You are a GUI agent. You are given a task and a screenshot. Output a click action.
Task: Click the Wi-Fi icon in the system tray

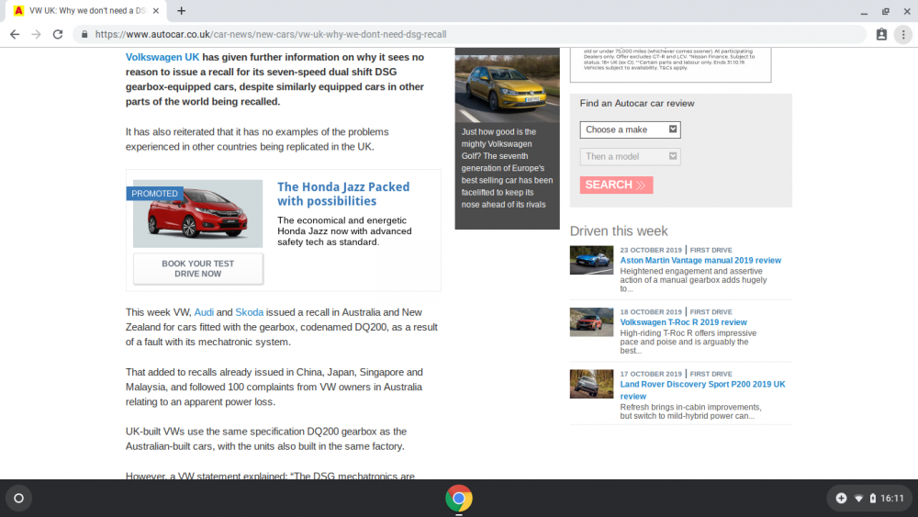point(858,499)
